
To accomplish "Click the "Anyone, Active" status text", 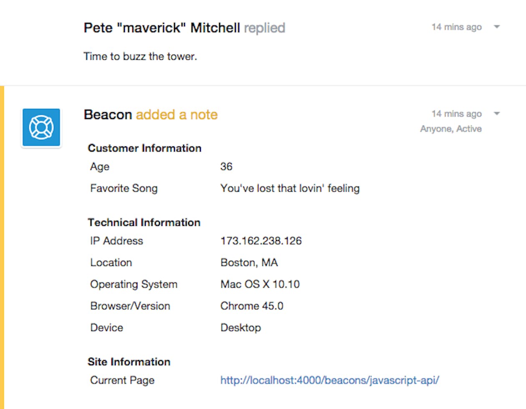I will (x=451, y=129).
